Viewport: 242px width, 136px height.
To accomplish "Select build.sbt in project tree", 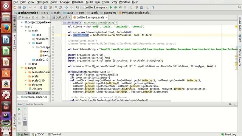I will pos(34,93).
